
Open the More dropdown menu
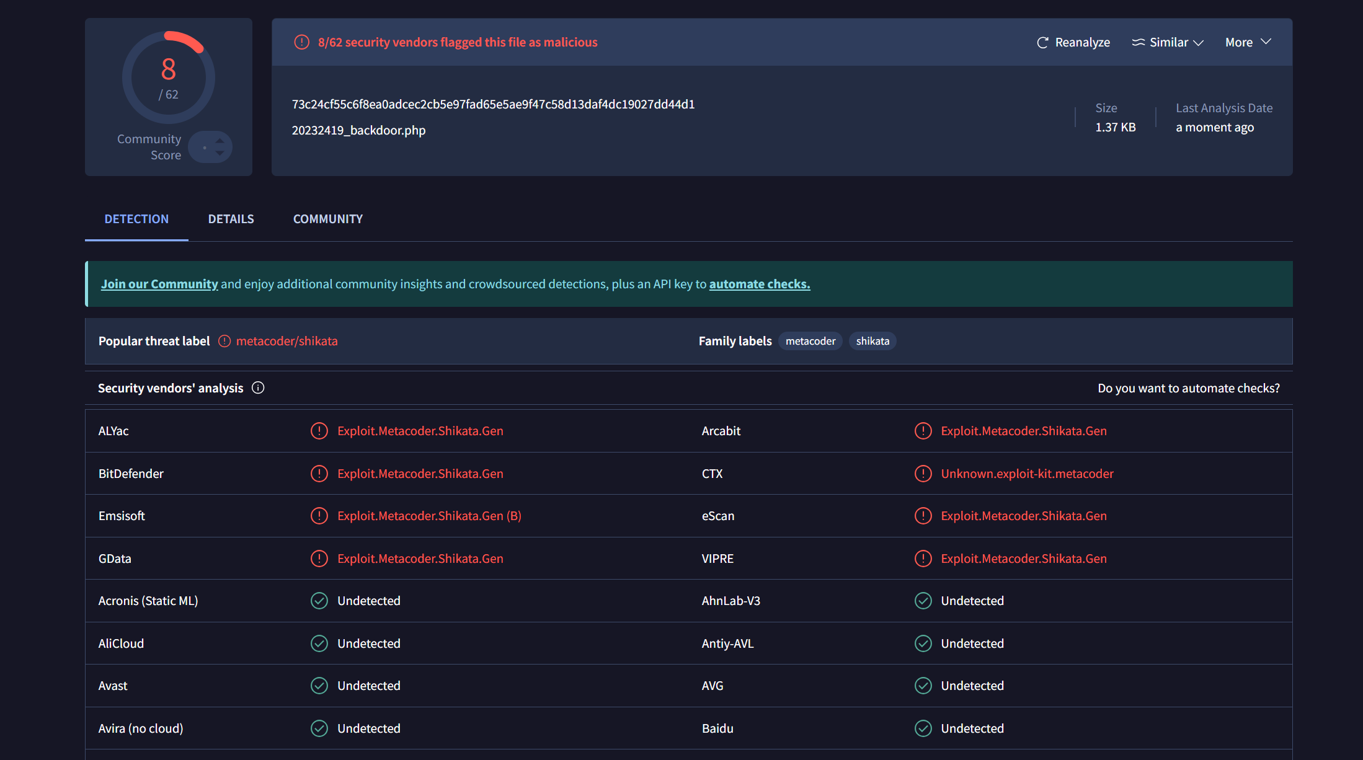[x=1248, y=42]
